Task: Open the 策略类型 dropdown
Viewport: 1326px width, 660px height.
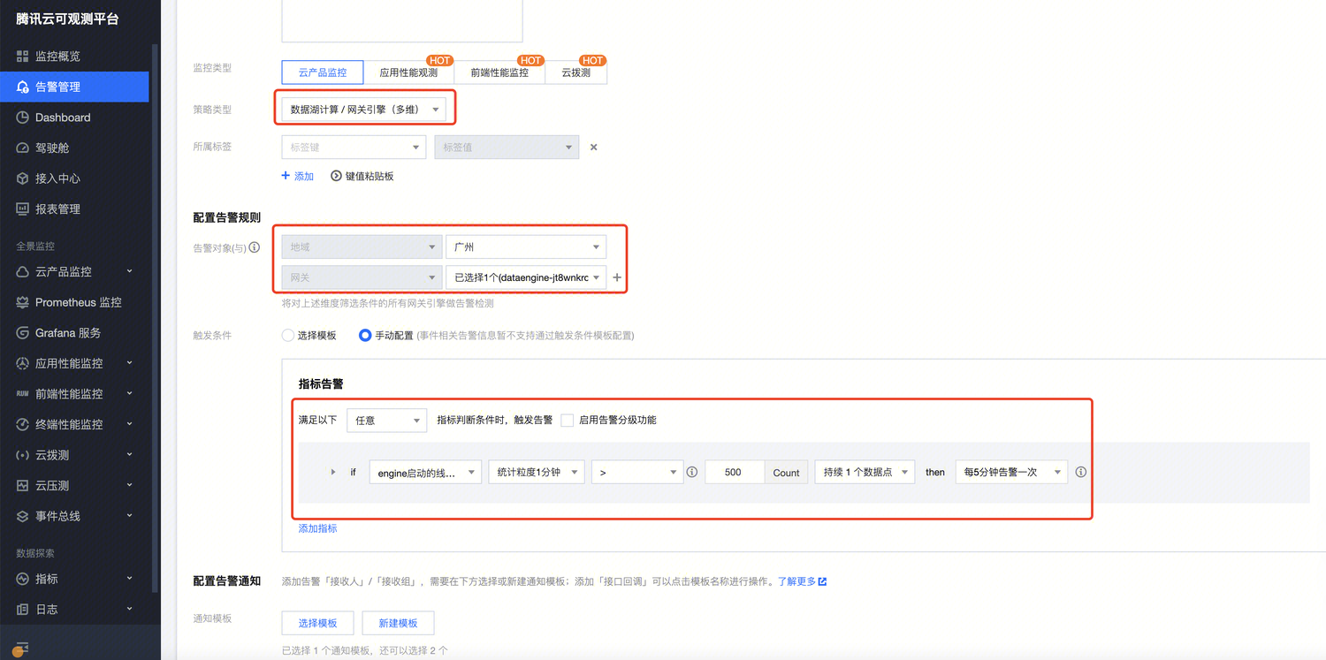Action: tap(363, 110)
